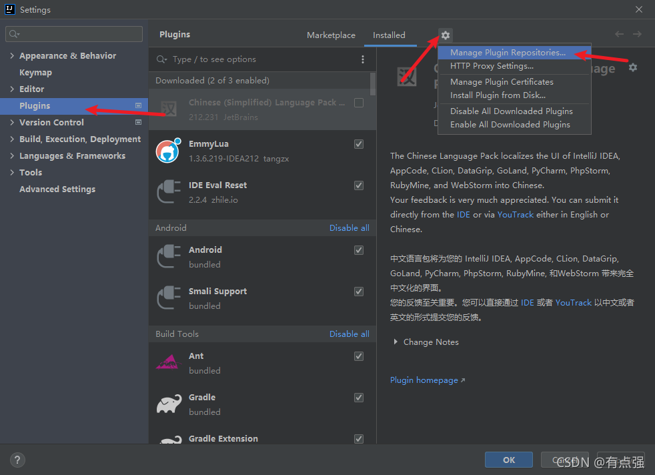Image resolution: width=655 pixels, height=475 pixels.
Task: Click the settings search input field
Action: tap(74, 34)
